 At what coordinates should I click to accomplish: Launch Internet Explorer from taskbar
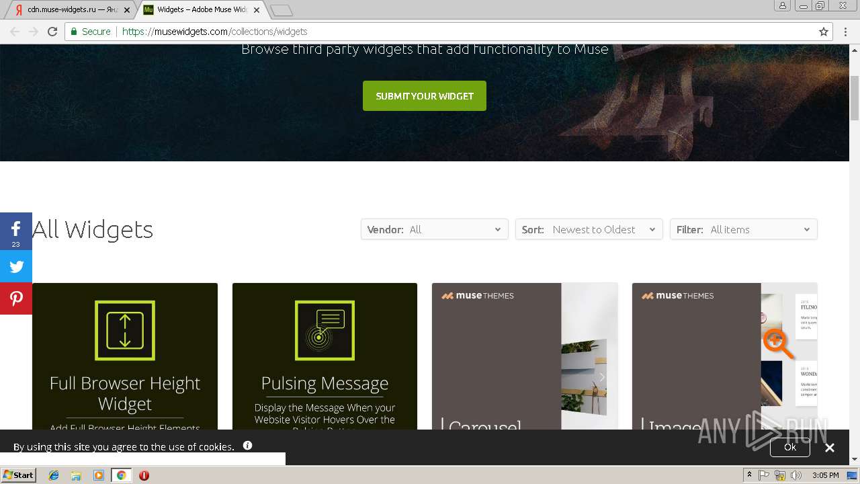coord(54,475)
